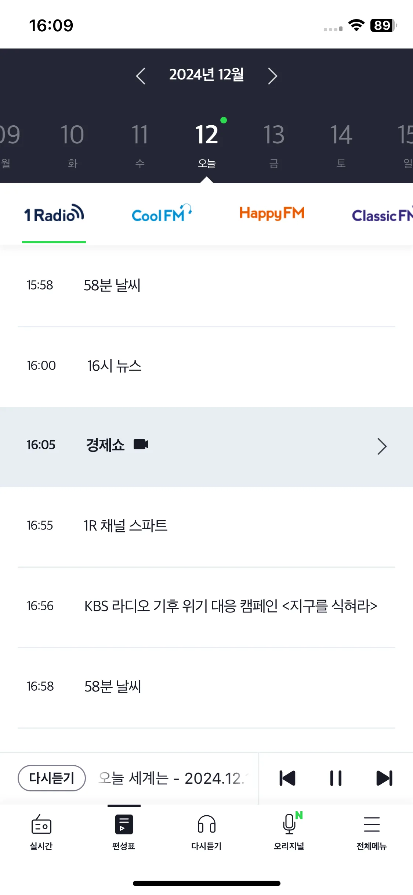Skip to previous track in mini player
This screenshot has width=413, height=895.
[287, 778]
